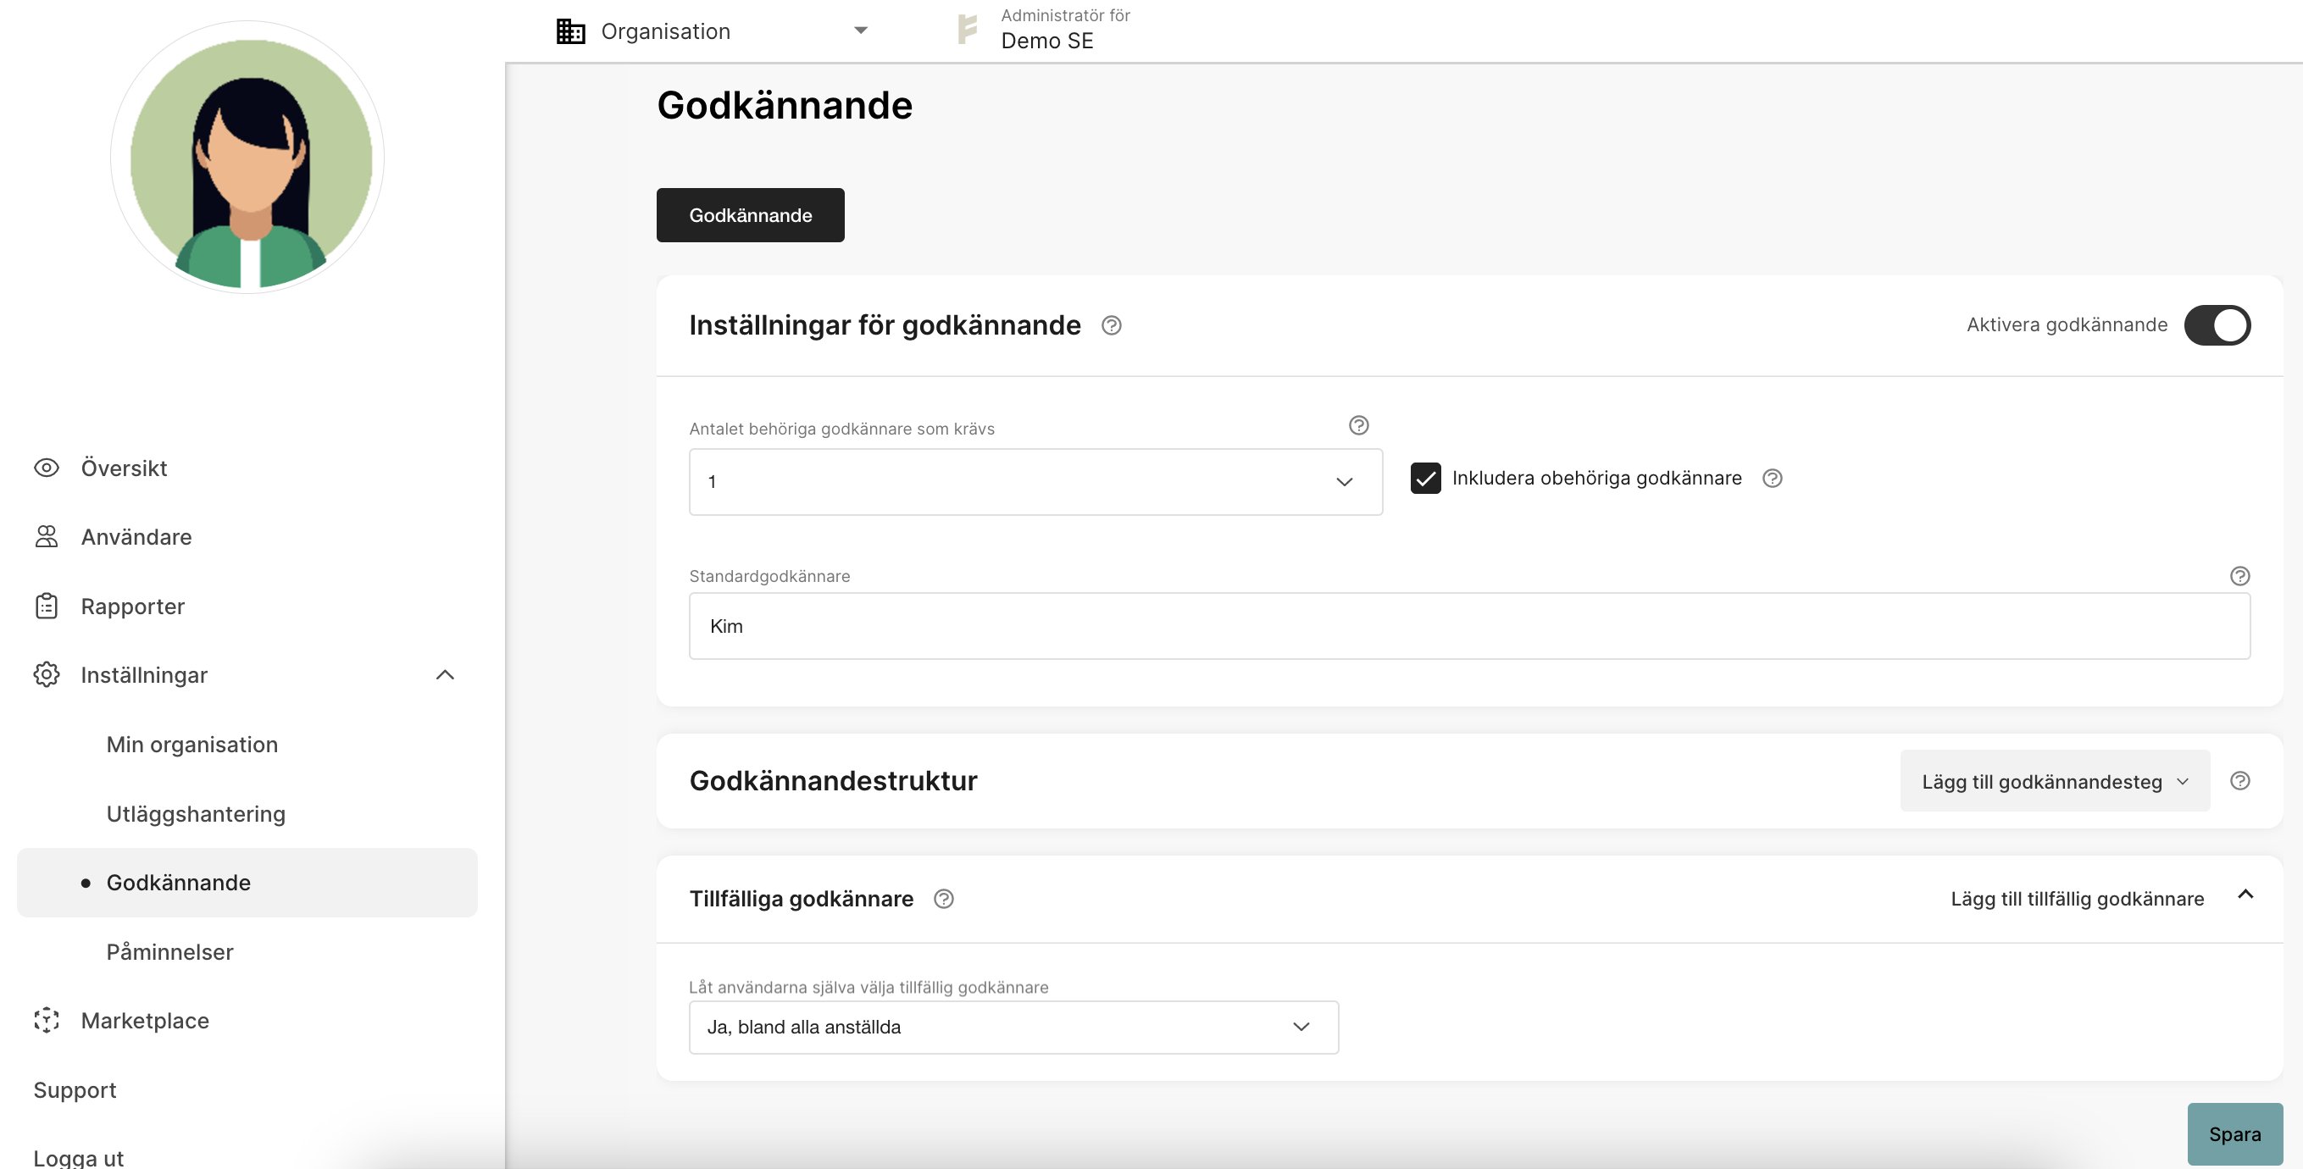Click the Marketplace icon in sidebar
The image size is (2303, 1169).
click(x=47, y=1021)
